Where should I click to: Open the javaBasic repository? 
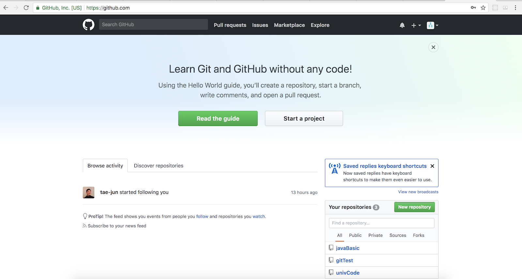pos(348,248)
